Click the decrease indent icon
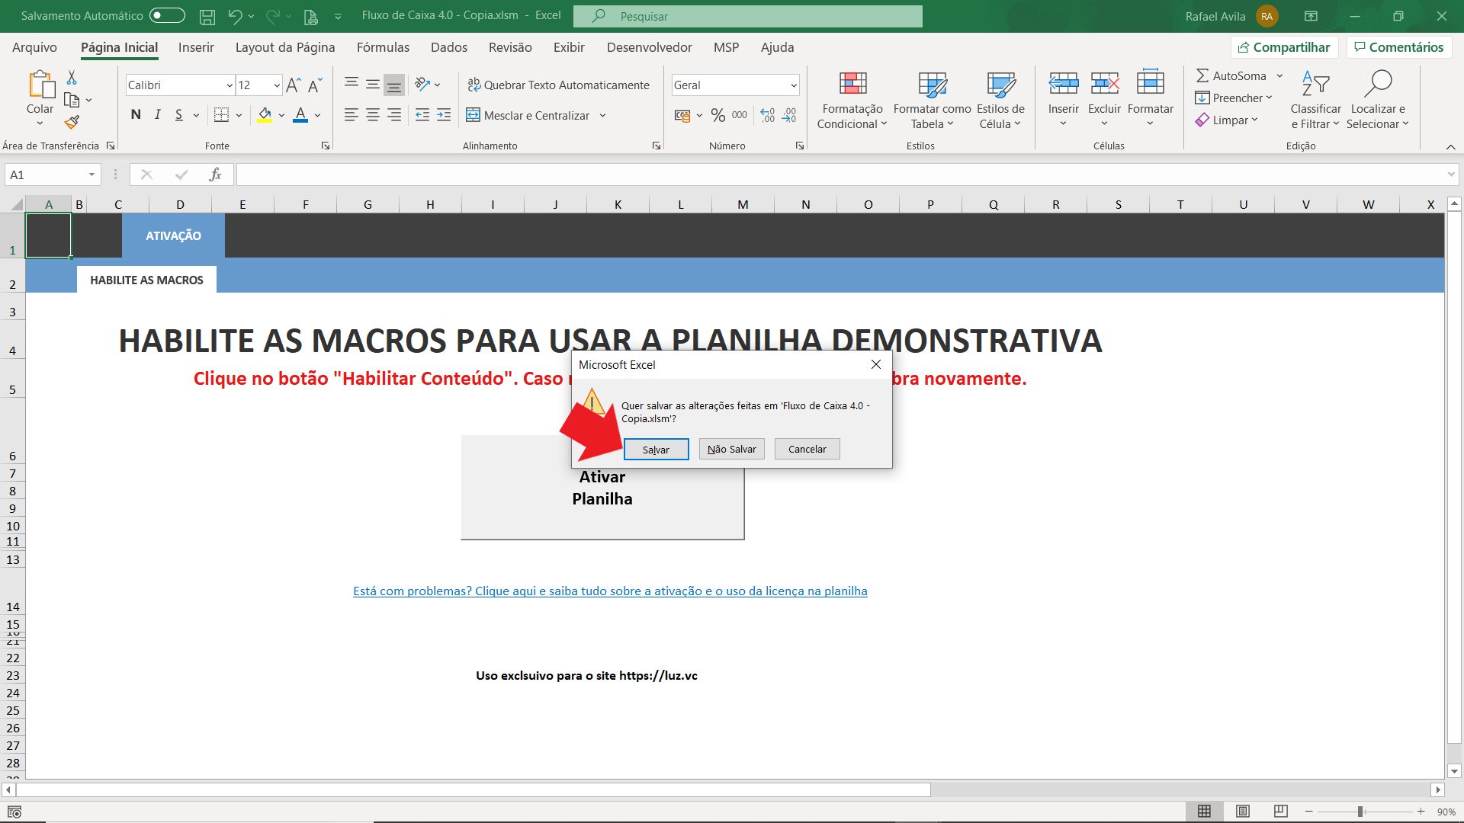1464x823 pixels. 422,115
